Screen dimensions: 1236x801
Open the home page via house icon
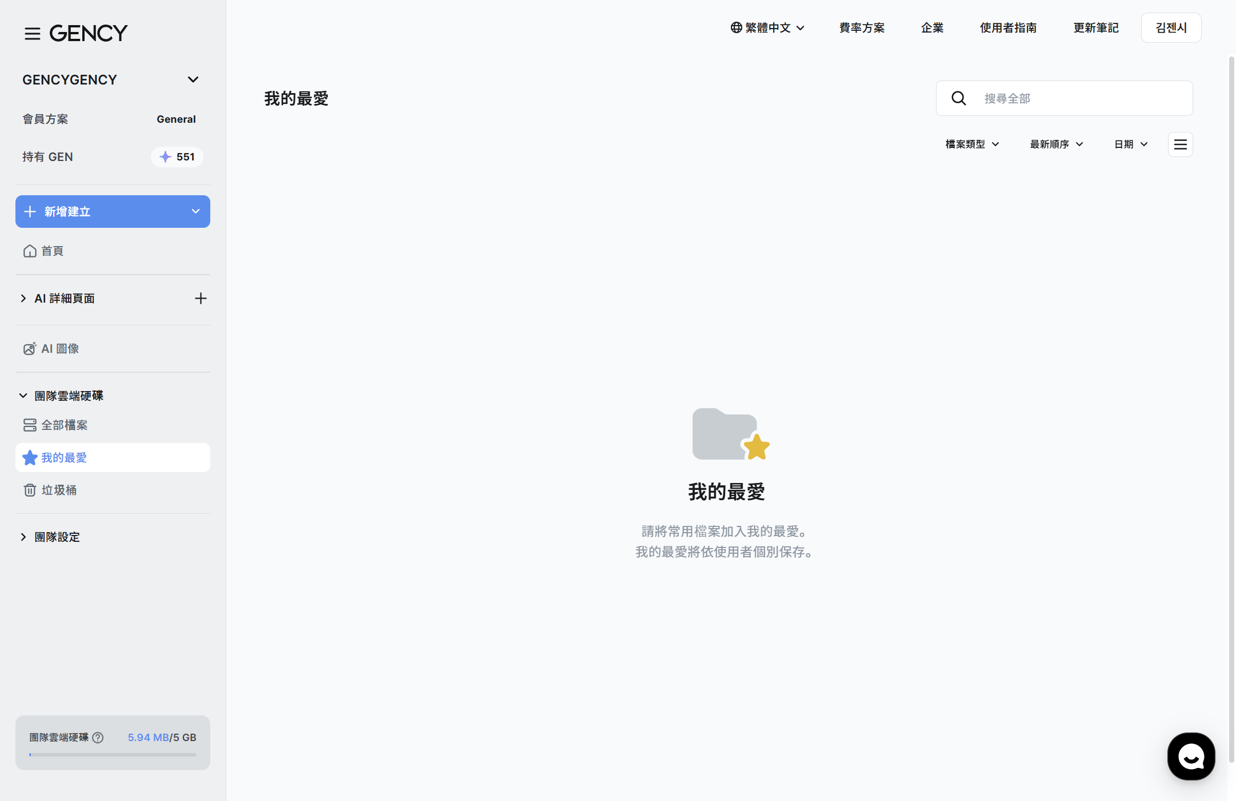coord(30,251)
